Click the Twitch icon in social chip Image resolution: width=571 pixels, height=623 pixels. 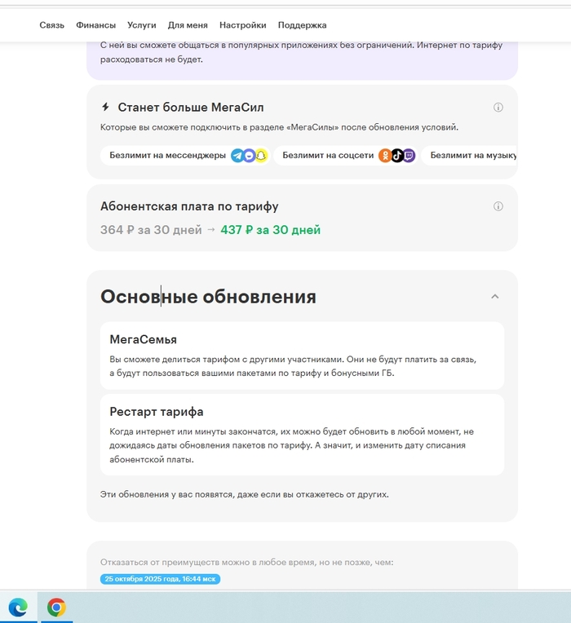[x=409, y=156]
